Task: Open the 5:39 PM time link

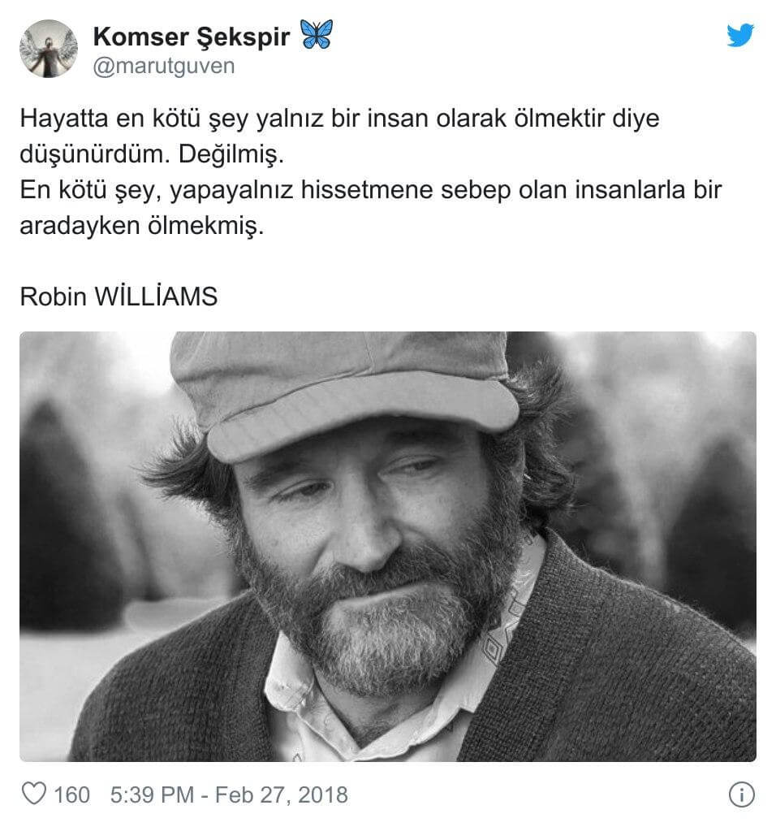Action: click(x=153, y=795)
